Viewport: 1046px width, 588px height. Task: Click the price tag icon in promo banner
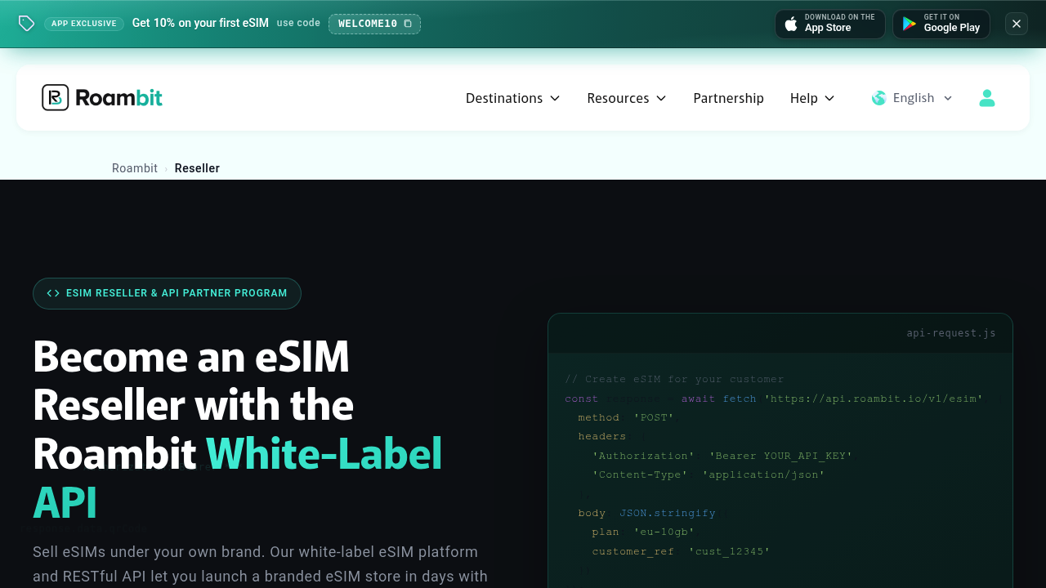point(26,24)
